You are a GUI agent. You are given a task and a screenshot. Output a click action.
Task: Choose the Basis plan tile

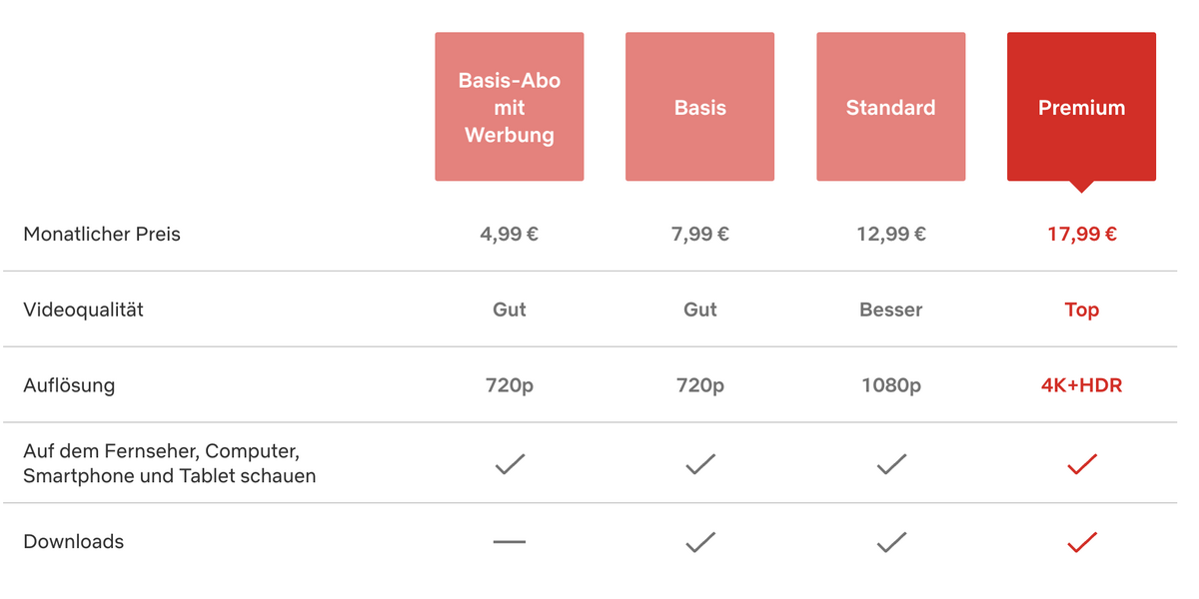pos(700,107)
